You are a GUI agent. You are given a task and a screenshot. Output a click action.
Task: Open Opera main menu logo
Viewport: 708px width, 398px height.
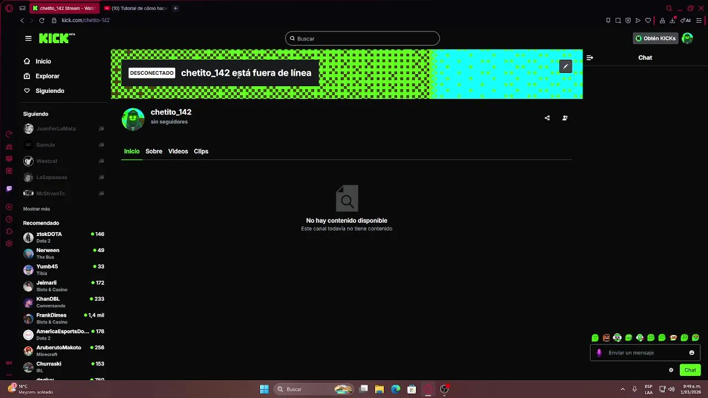[x=9, y=8]
